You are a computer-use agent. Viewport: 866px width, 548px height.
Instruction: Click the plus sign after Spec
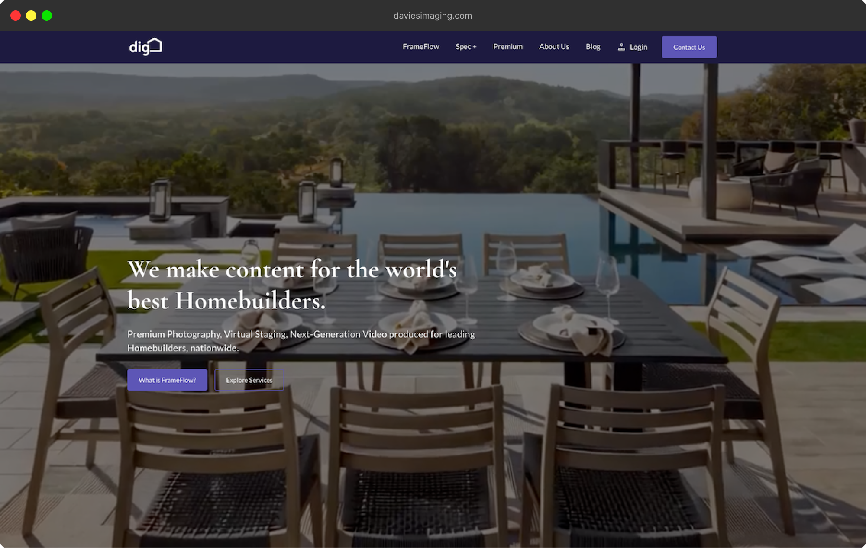[475, 47]
